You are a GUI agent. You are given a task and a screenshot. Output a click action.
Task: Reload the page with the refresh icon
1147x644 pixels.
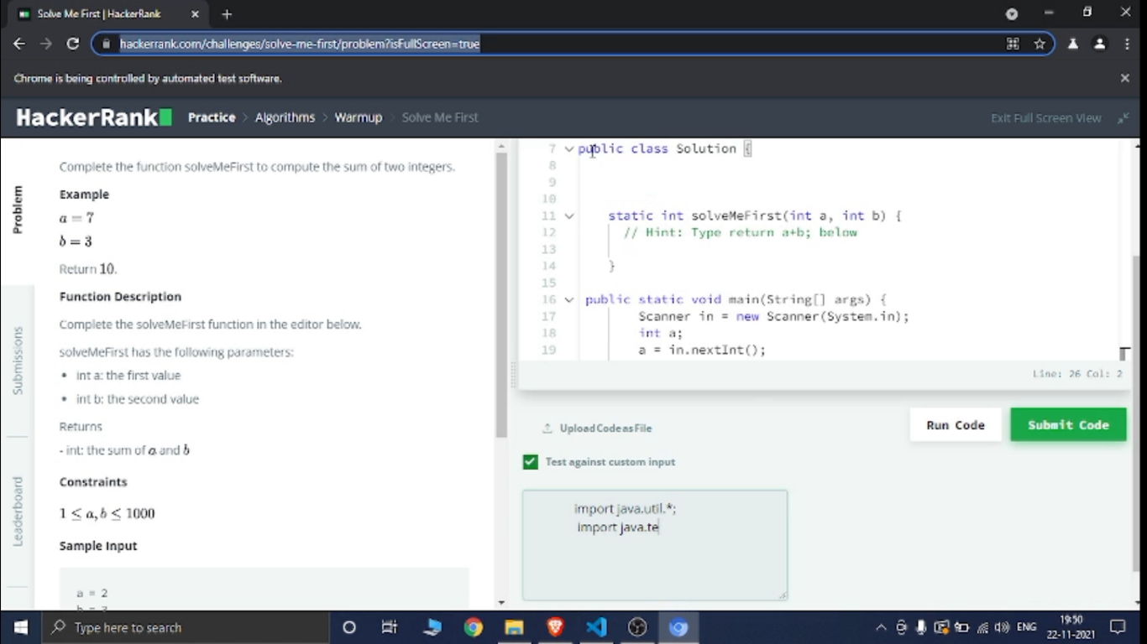tap(73, 44)
